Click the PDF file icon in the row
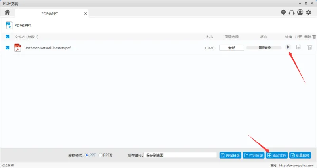Viewport: 317px width, 168px height. click(x=17, y=48)
